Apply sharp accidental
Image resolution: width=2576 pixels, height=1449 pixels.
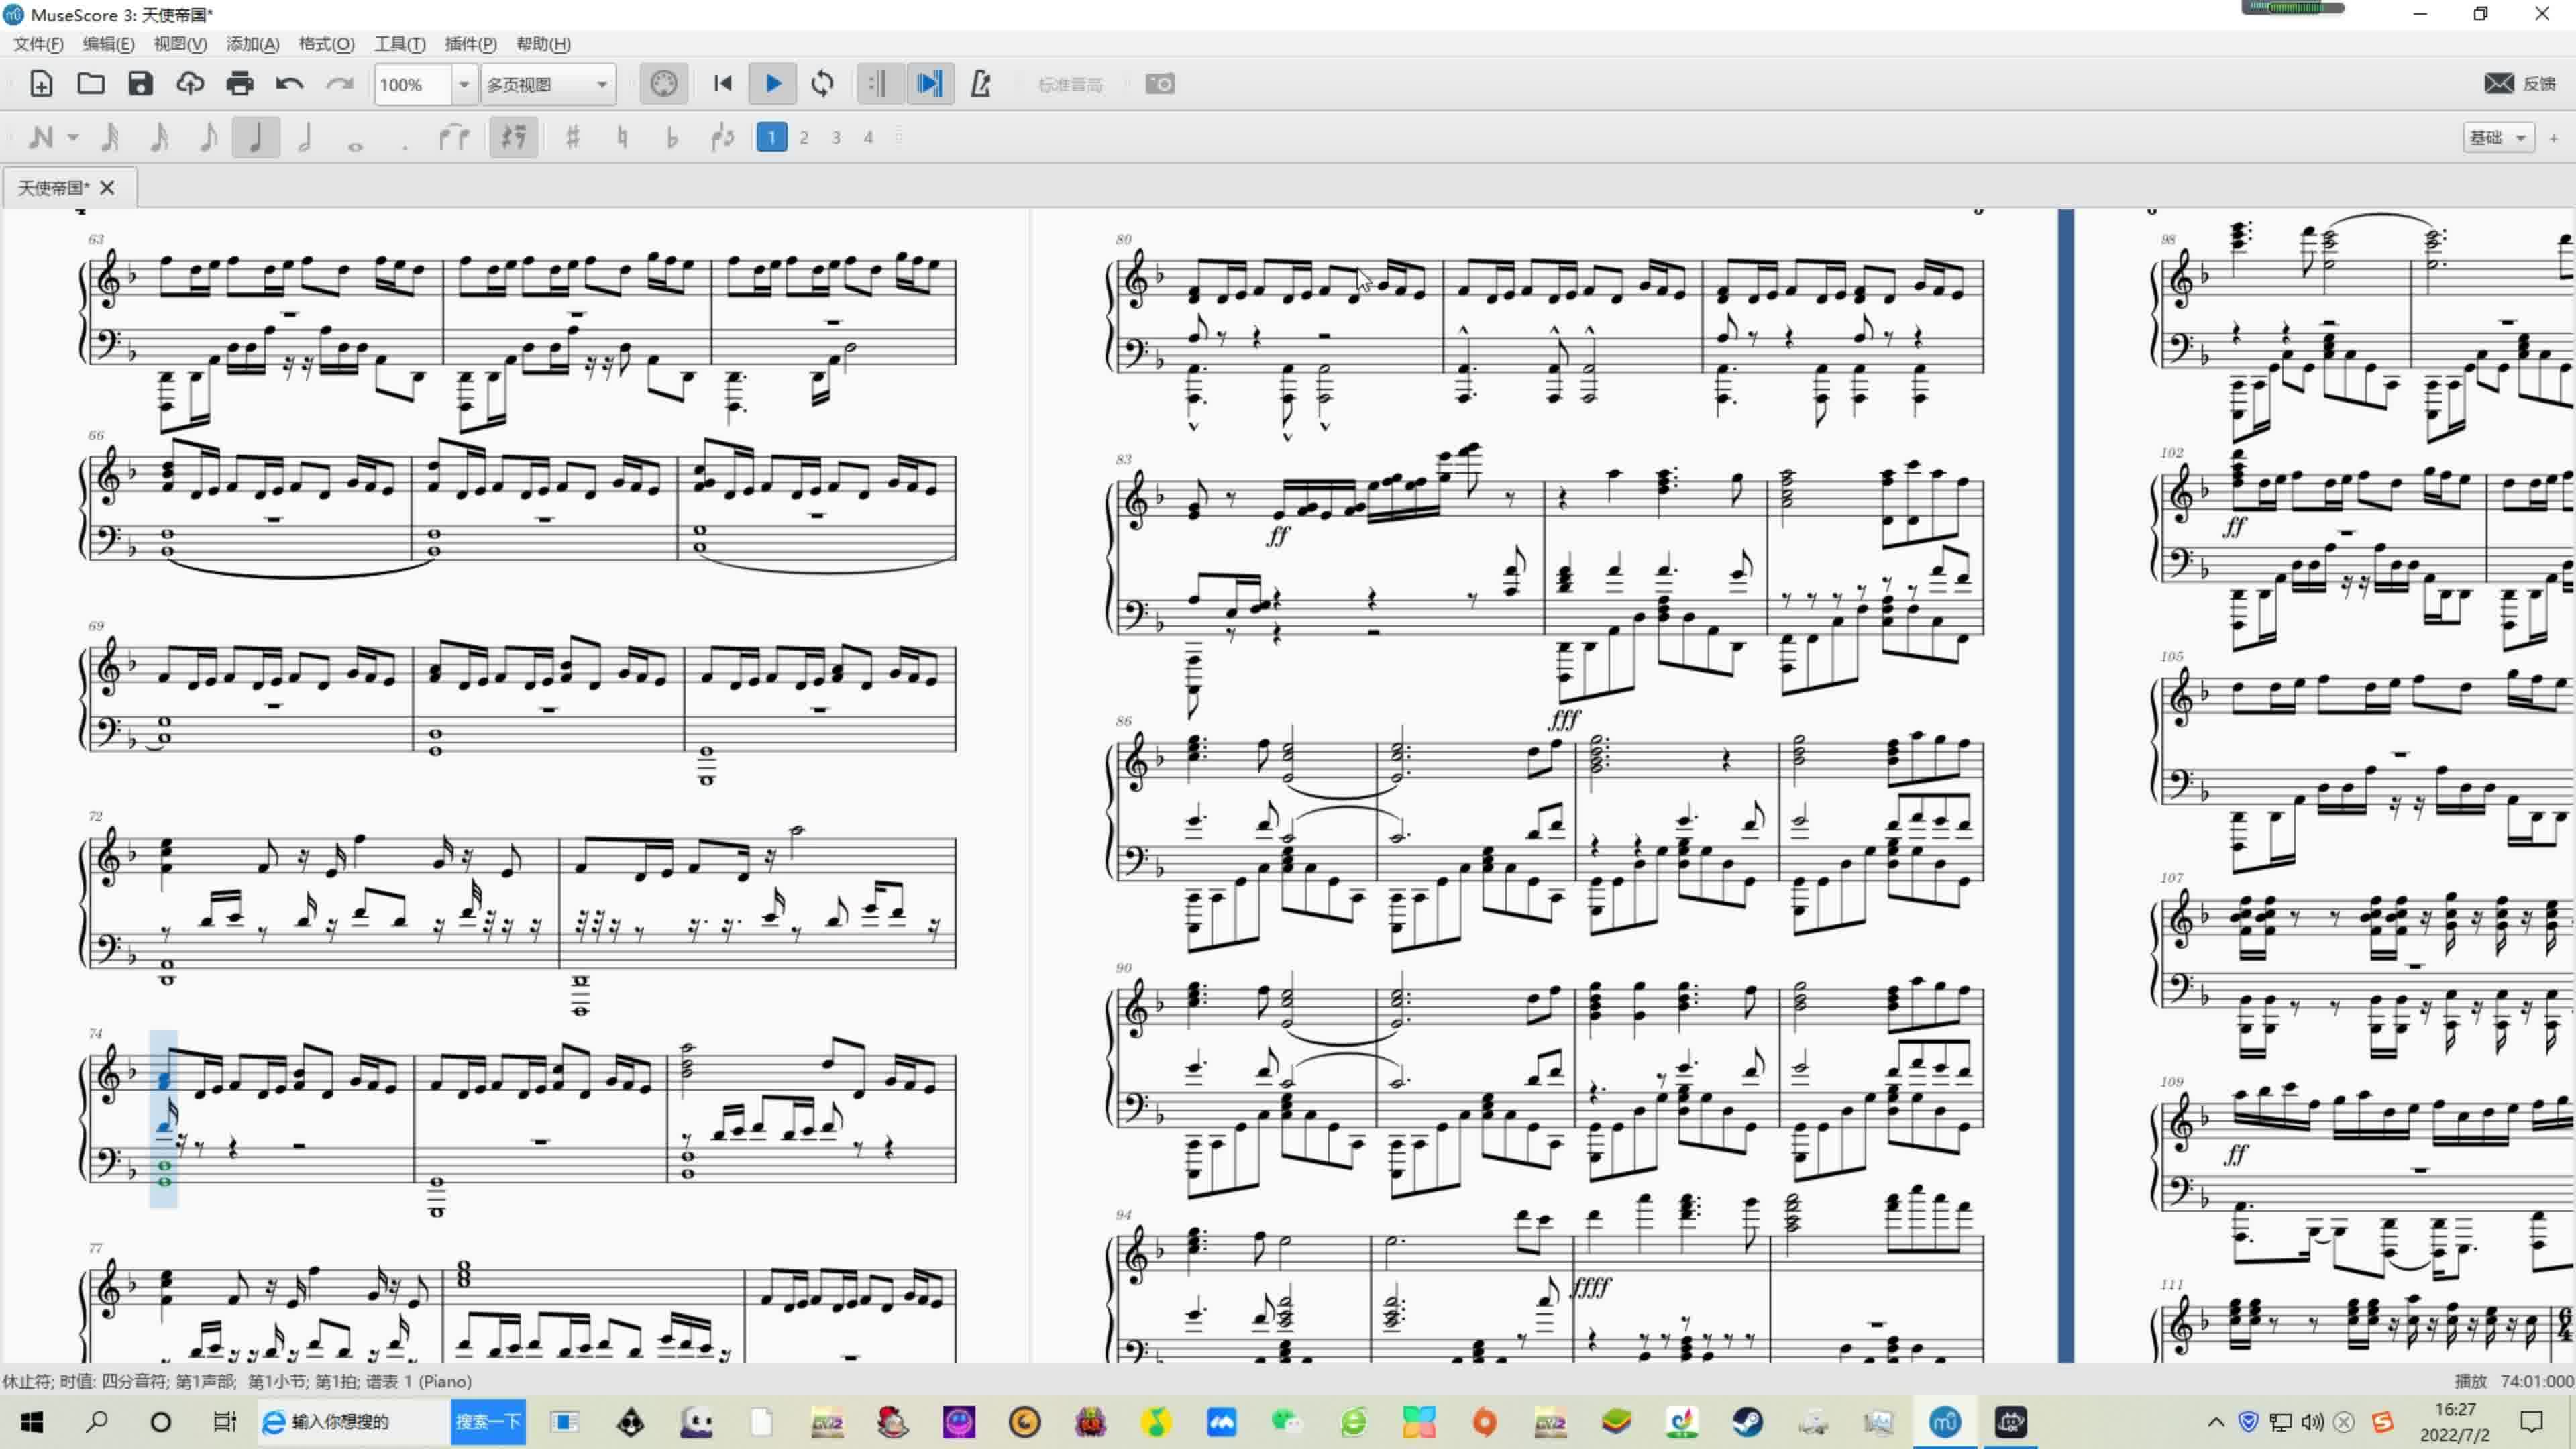[572, 137]
